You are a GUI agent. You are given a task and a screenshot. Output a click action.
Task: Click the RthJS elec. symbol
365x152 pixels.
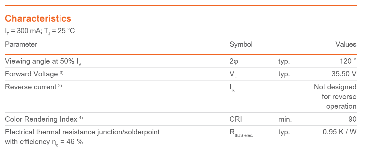tap(241, 133)
